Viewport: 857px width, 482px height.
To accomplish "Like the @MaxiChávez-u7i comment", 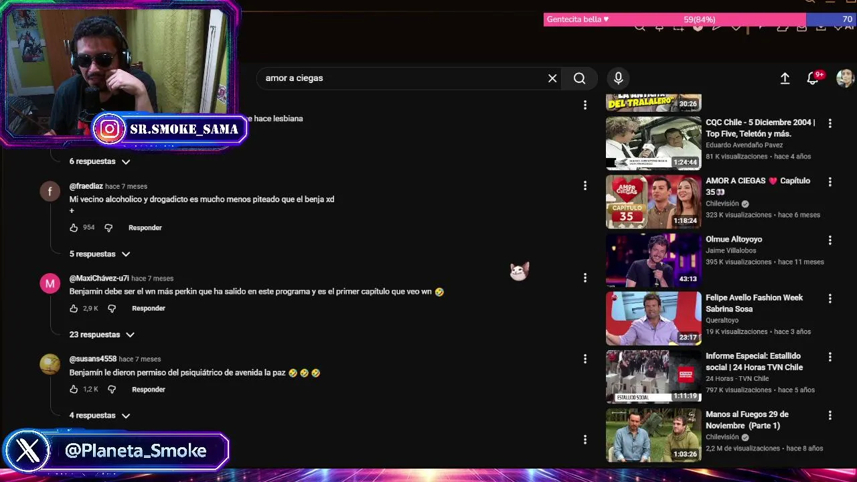I will [x=74, y=309].
